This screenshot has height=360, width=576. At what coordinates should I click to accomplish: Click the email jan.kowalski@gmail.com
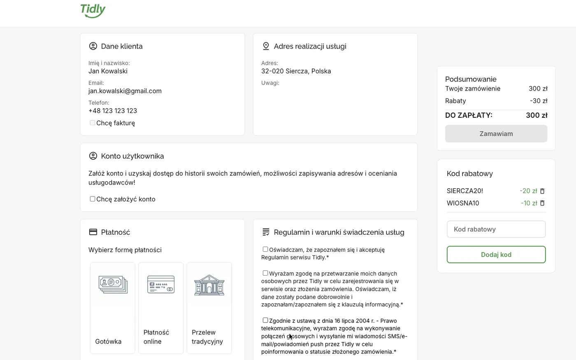pyautogui.click(x=125, y=91)
